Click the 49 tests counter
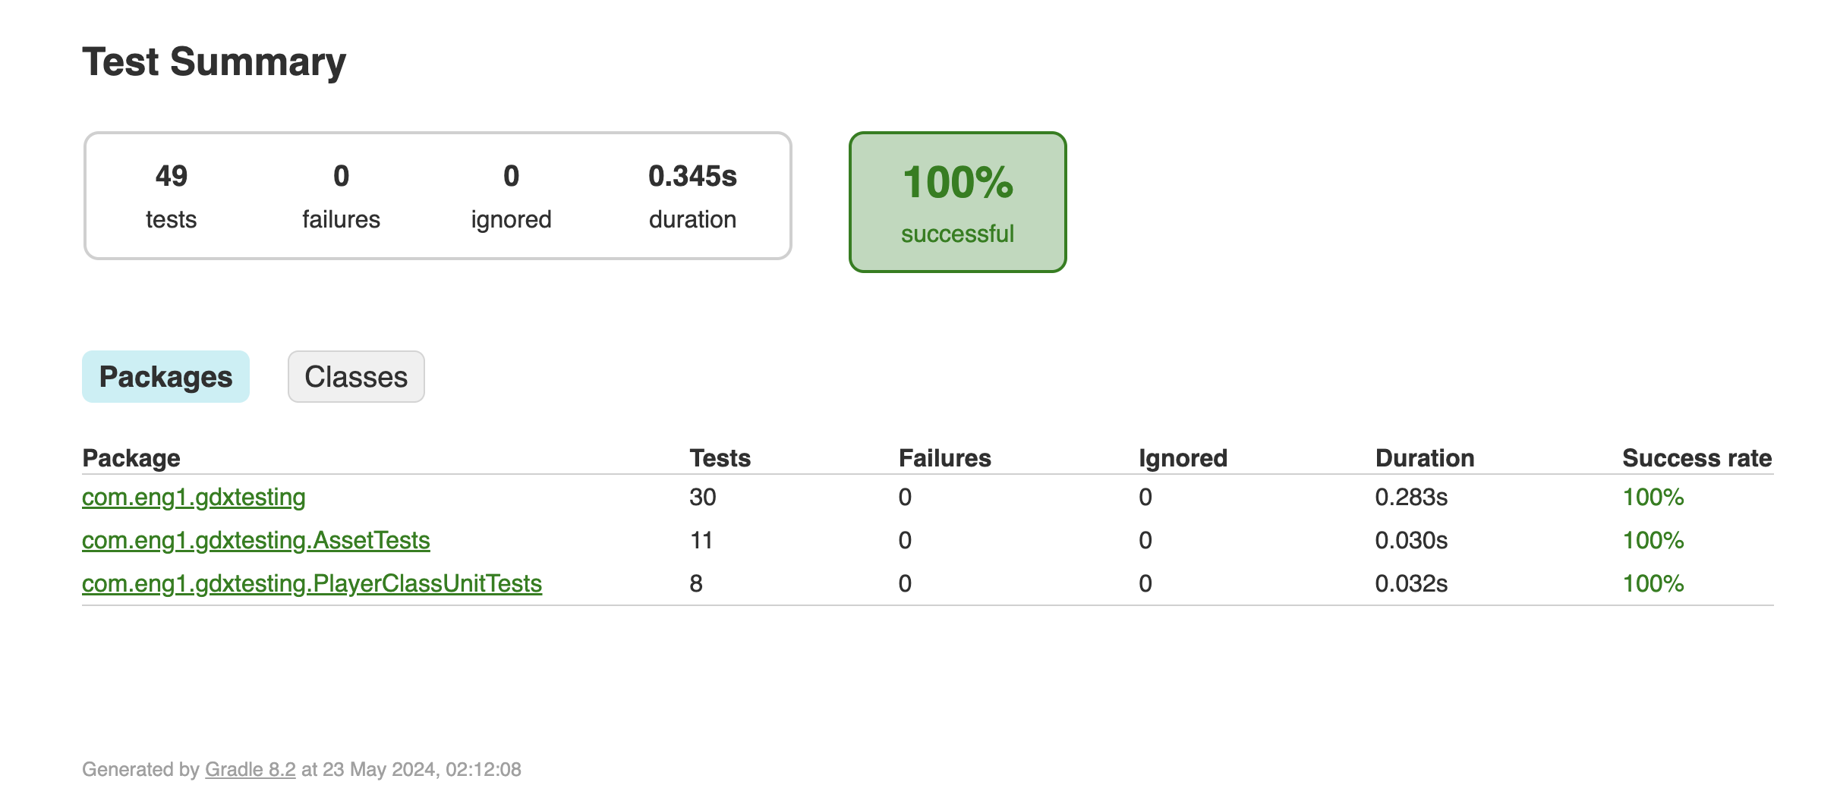The width and height of the screenshot is (1837, 804). pyautogui.click(x=171, y=196)
